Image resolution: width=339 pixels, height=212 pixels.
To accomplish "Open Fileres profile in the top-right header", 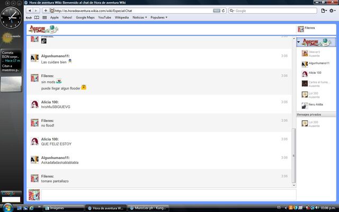I will (306, 29).
